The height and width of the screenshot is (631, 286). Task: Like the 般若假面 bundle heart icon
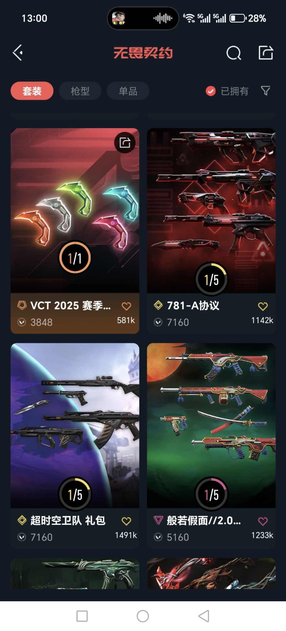pos(263,521)
